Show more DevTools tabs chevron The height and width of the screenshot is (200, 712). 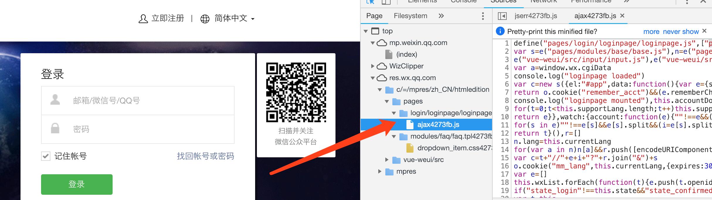[x=627, y=1]
